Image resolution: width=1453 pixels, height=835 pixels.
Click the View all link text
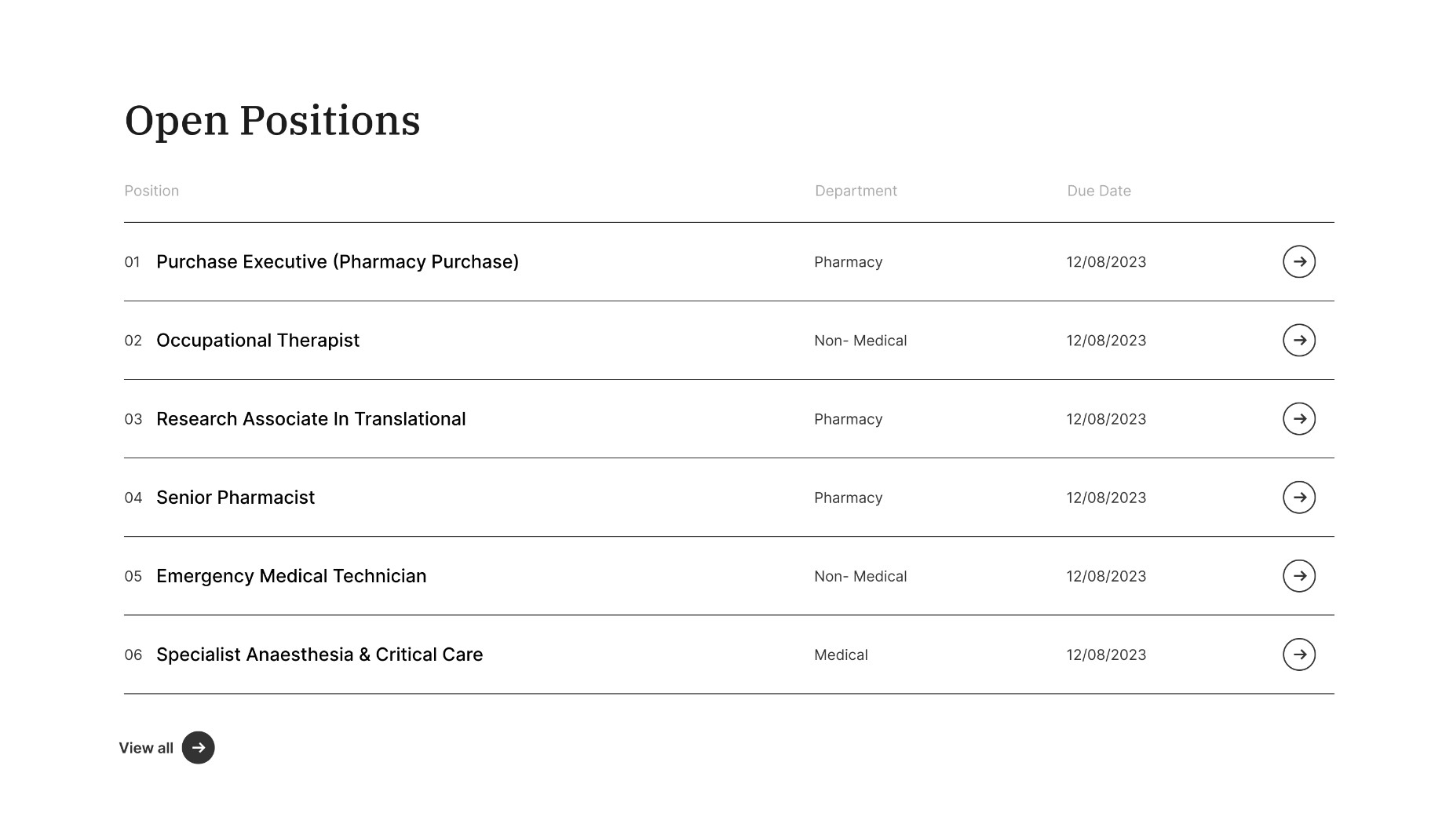tap(146, 748)
